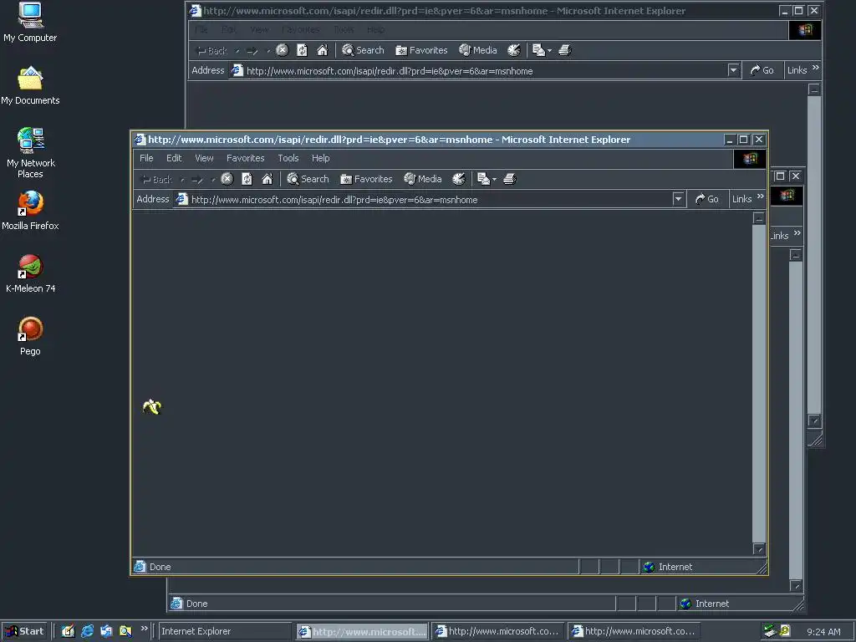Open Mail dropdown arrow in front IE toolbar
Viewport: 856px width, 642px height.
pos(494,179)
